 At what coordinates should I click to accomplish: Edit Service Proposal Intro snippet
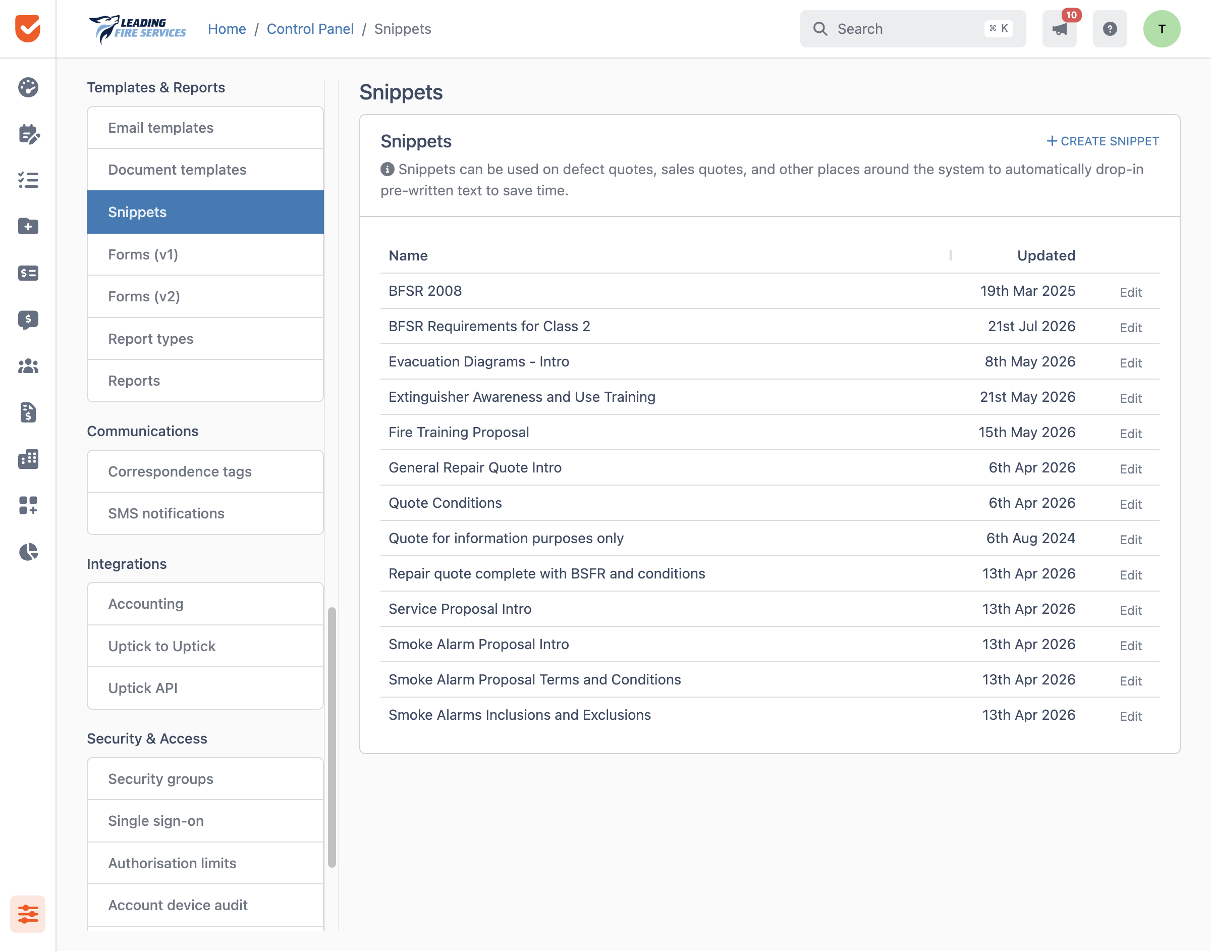click(x=1131, y=610)
